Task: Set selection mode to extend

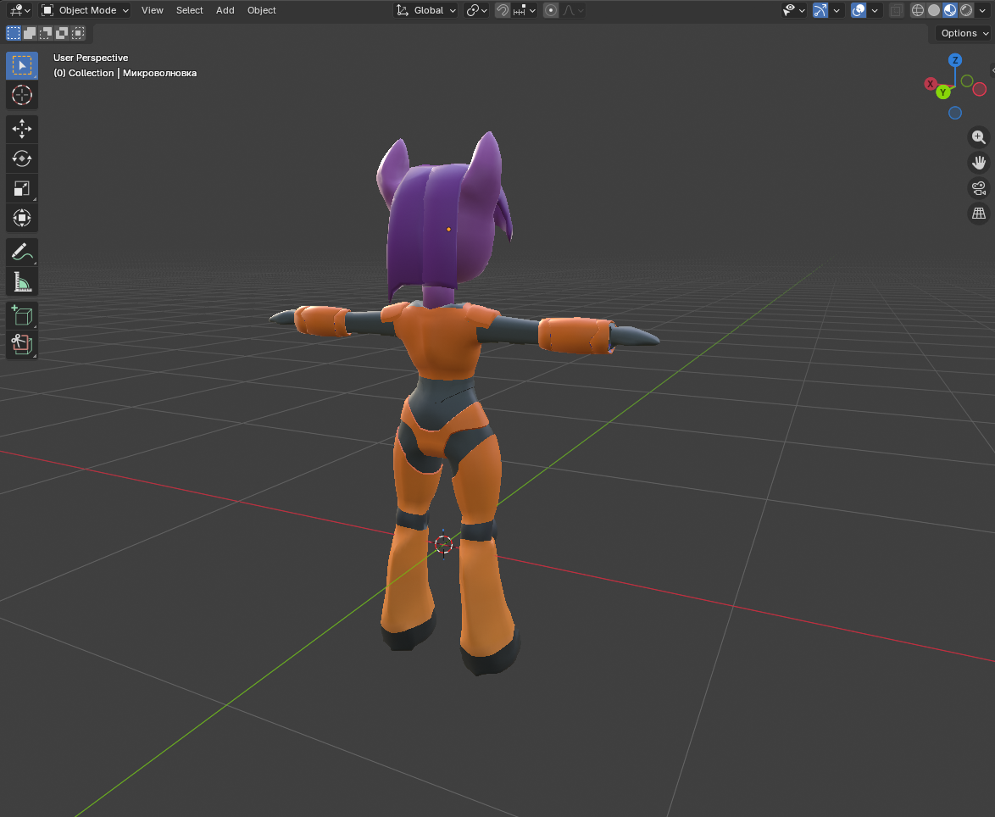Action: point(29,33)
